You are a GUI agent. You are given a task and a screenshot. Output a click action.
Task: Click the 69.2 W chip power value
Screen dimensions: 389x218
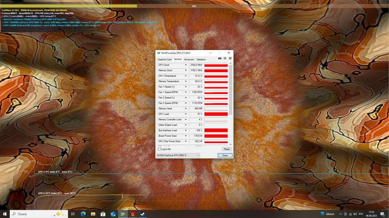(x=196, y=141)
